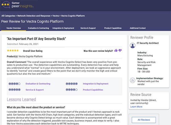The image size is (171, 125).
Task: Click the Submitted: February 26, 2021 date
Action: [23, 44]
